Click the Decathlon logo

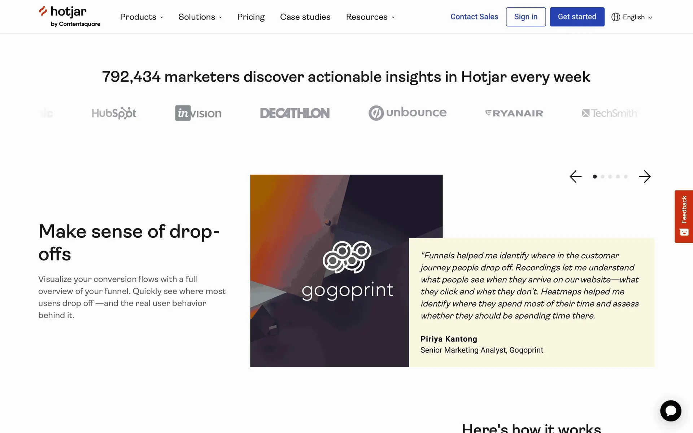[x=295, y=113]
